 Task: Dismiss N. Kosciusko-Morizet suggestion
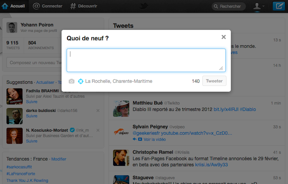[x=98, y=130]
